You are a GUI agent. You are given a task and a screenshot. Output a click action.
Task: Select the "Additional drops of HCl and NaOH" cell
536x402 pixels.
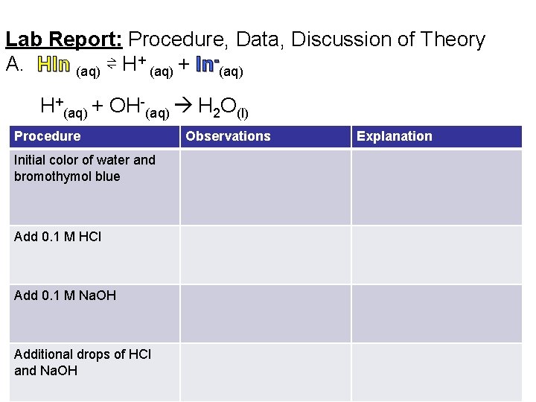point(83,363)
